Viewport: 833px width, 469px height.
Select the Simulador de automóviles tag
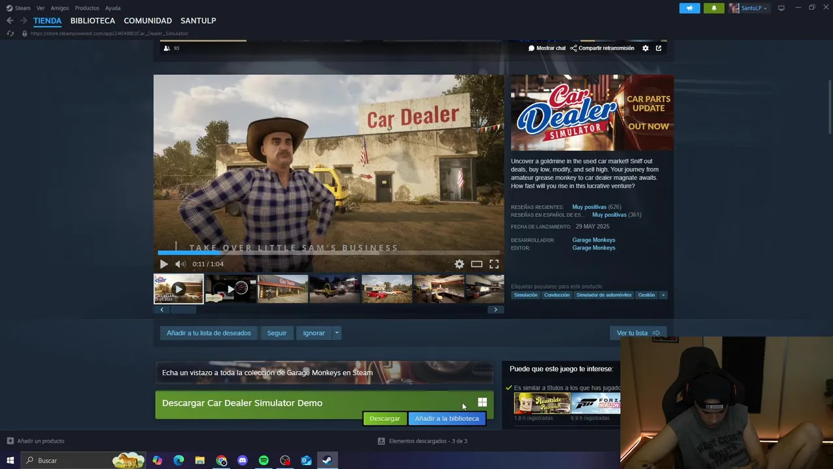pyautogui.click(x=604, y=295)
